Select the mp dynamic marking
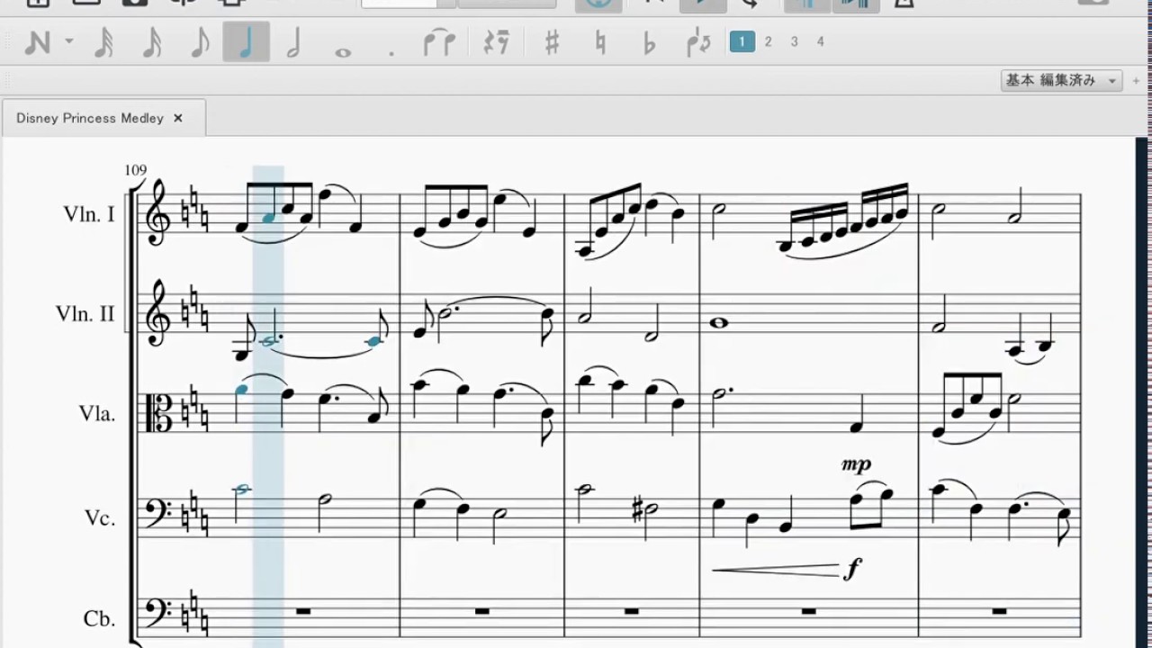1152x648 pixels. coord(856,464)
